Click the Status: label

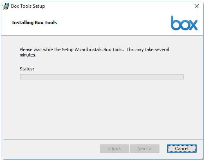click(x=27, y=69)
